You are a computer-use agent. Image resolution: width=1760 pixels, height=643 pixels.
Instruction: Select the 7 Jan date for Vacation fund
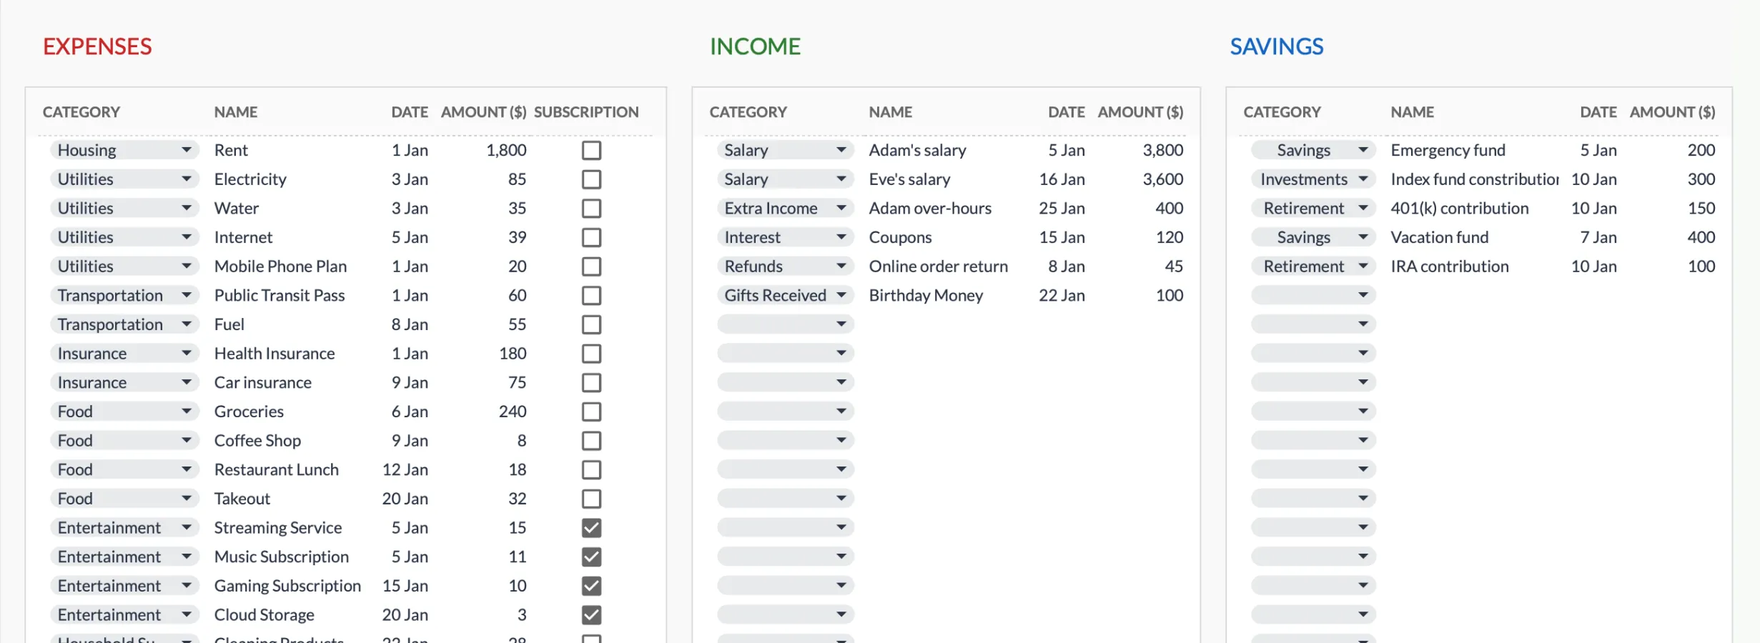[1598, 237]
